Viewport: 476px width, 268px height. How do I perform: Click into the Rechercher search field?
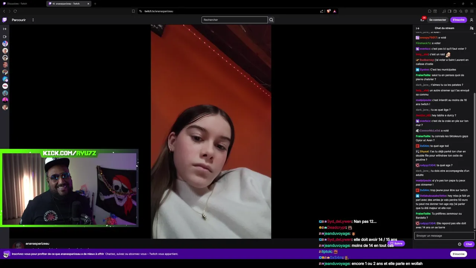point(234,20)
